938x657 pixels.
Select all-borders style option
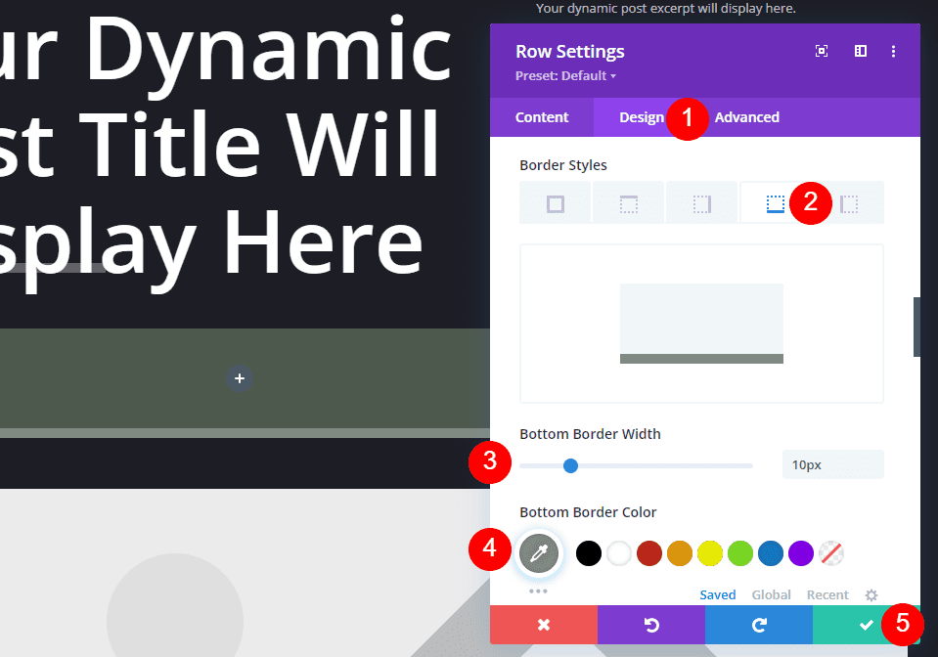[556, 203]
